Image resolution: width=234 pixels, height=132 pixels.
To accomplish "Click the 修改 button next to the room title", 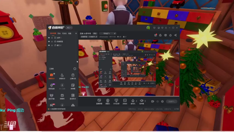I will [x=95, y=33].
